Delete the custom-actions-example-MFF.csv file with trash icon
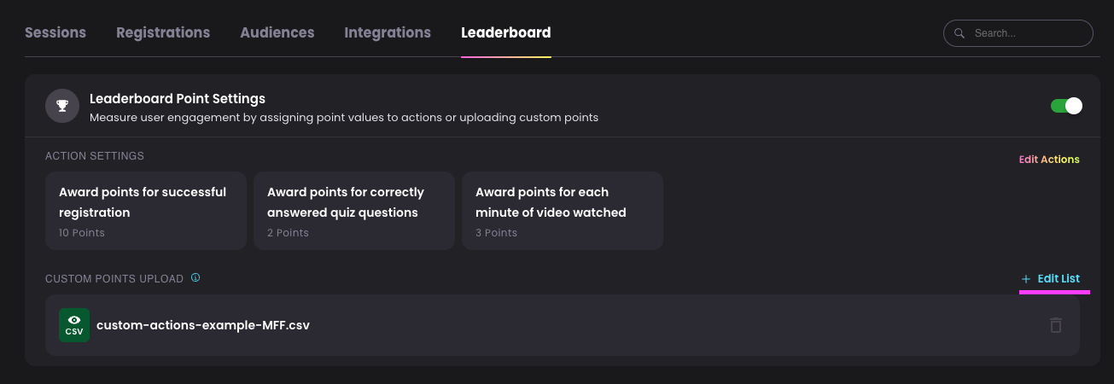The width and height of the screenshot is (1114, 384). coord(1056,325)
